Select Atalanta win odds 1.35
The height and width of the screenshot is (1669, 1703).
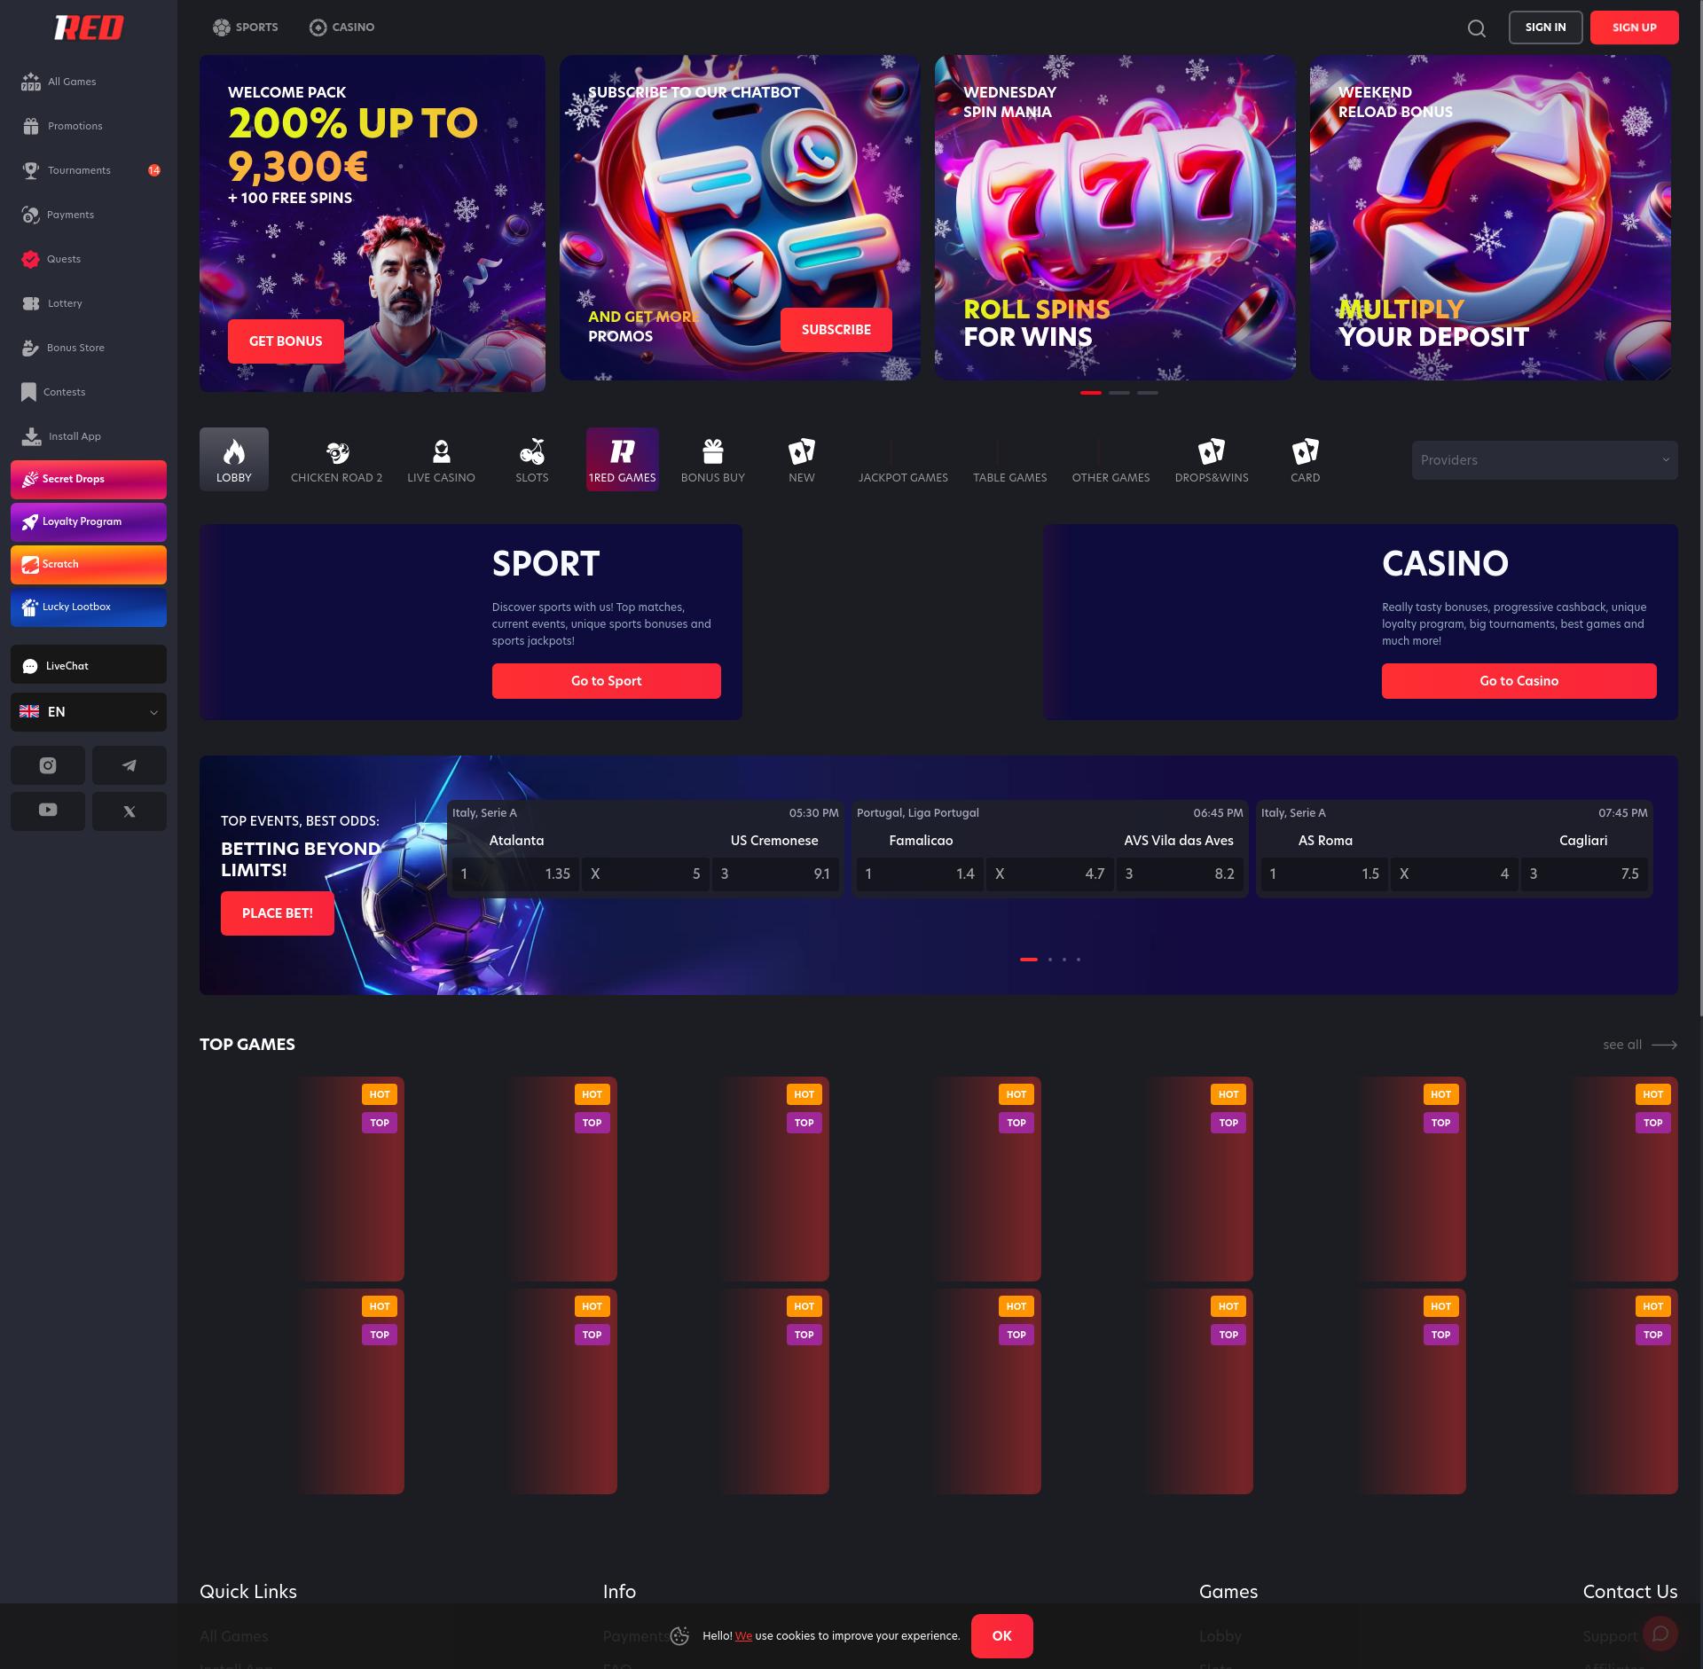514,874
